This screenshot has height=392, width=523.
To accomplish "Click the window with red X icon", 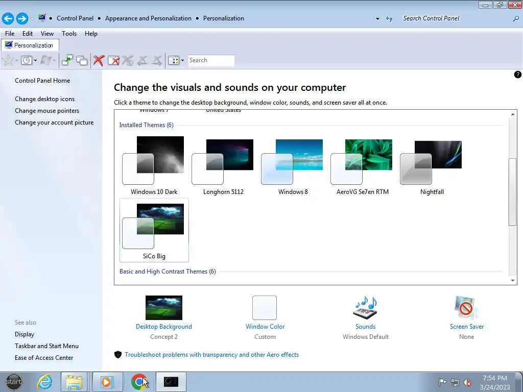I will (x=113, y=60).
